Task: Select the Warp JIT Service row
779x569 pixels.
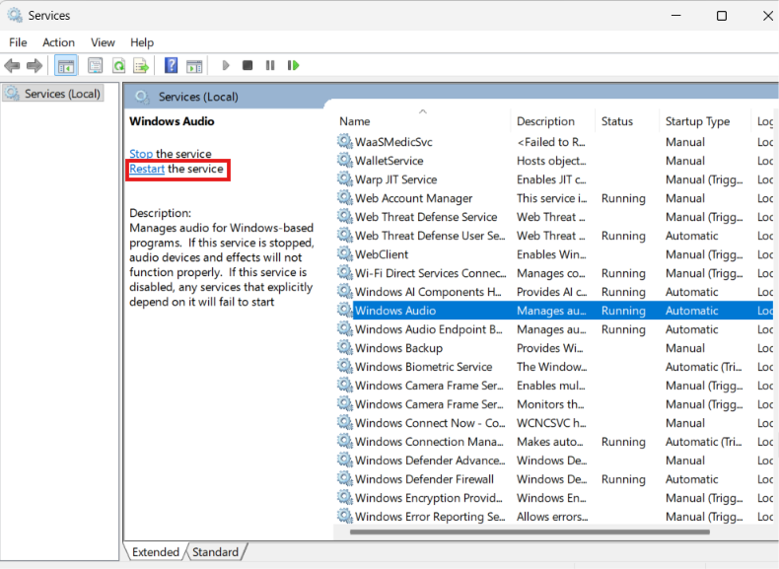Action: click(x=554, y=179)
